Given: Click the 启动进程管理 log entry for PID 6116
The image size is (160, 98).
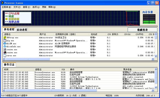Looking at the screenshot, I should tap(76, 72).
